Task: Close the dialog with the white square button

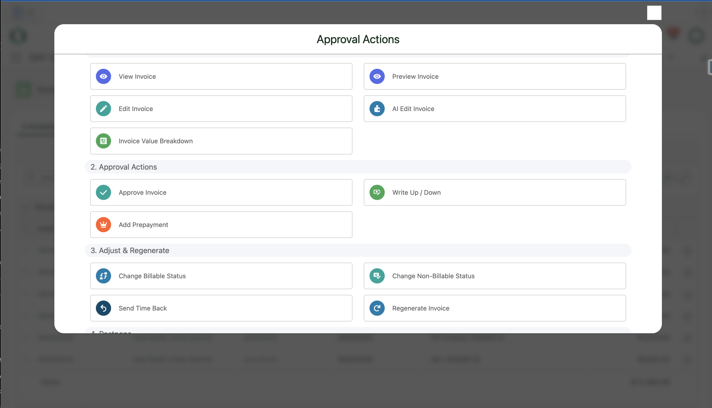Action: [x=654, y=13]
